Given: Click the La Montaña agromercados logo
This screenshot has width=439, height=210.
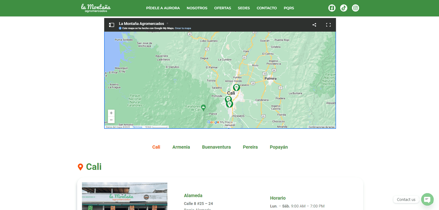Looking at the screenshot, I should [x=96, y=8].
